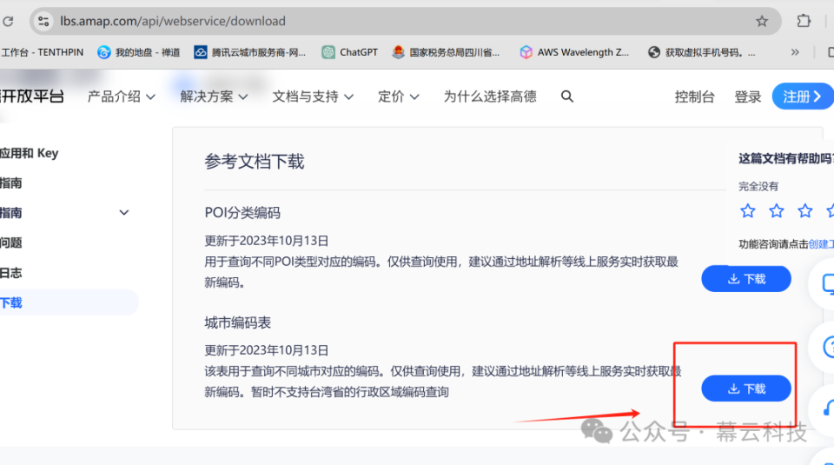Open 应用和 Key sidebar item
This screenshot has width=834, height=465.
[30, 153]
